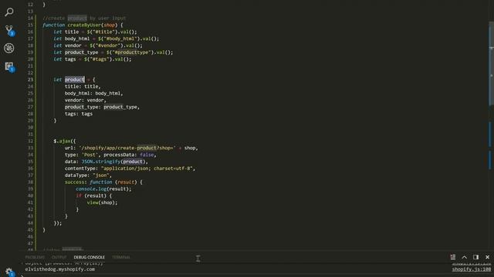
Task: Select the Debug Console tab
Action: point(90,257)
